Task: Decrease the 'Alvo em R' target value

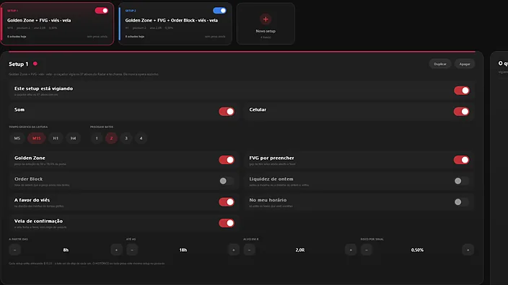Action: click(250, 250)
